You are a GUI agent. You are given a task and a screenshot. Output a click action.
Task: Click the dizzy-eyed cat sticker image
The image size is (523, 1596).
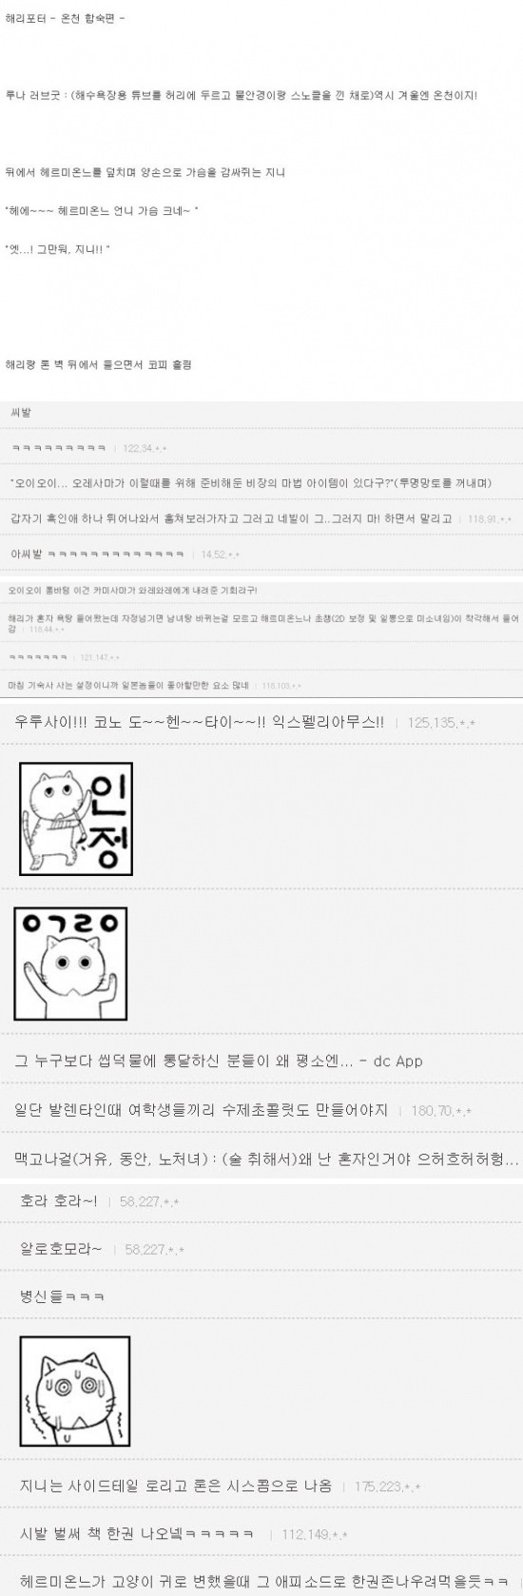tap(75, 1392)
